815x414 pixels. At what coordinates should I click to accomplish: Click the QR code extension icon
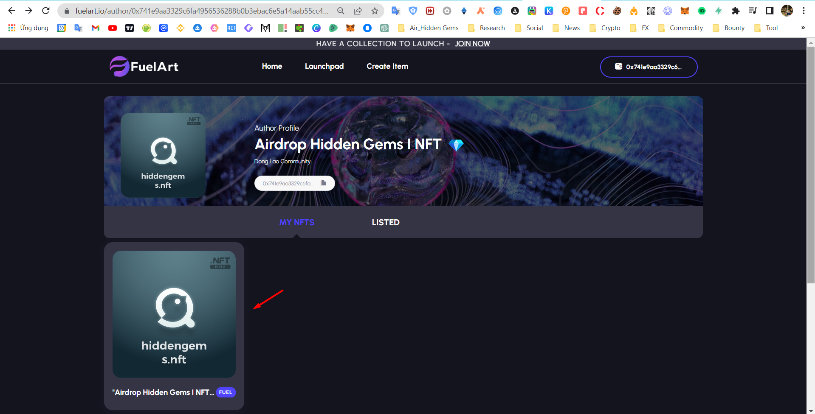(x=651, y=11)
